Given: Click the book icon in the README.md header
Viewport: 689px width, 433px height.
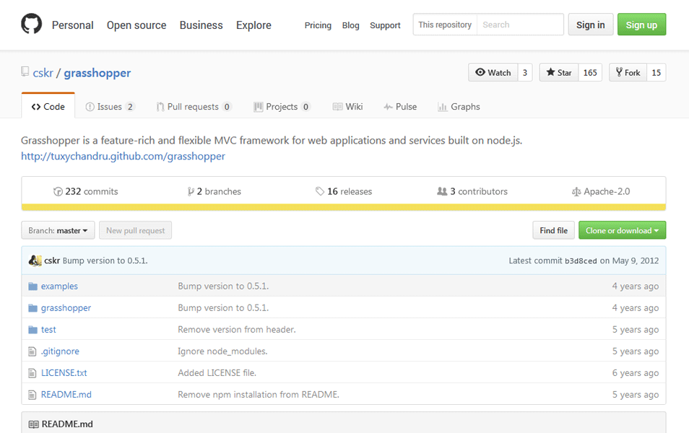Looking at the screenshot, I should point(33,424).
